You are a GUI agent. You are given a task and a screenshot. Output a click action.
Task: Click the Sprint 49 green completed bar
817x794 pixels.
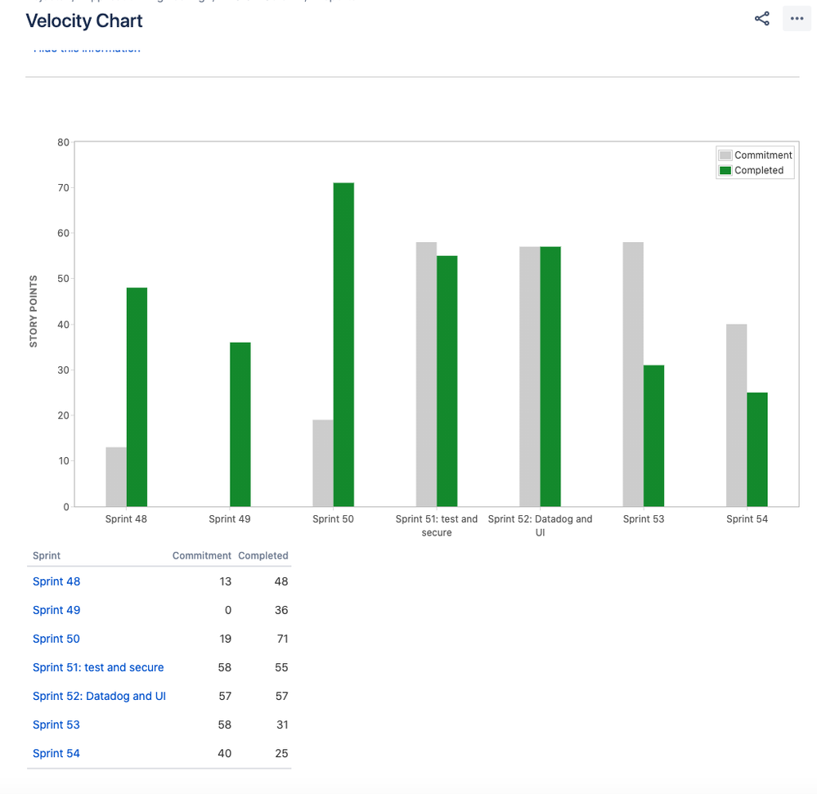(x=240, y=424)
